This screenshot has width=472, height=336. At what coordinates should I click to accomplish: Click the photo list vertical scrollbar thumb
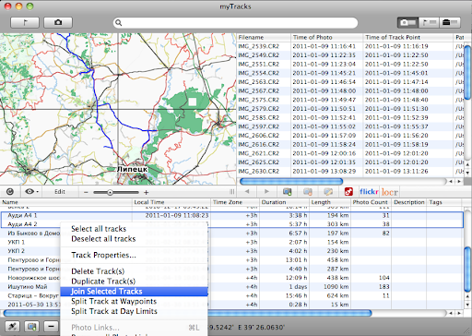tap(467, 72)
